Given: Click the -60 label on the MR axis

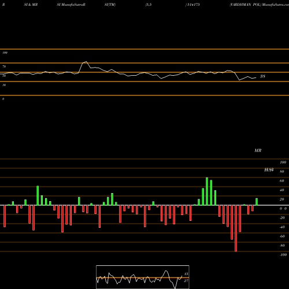Looking at the screenshot, I should 282,236.
